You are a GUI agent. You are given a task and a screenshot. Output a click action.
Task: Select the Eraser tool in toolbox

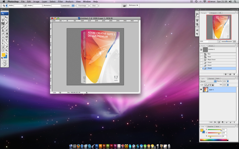pos(3,34)
